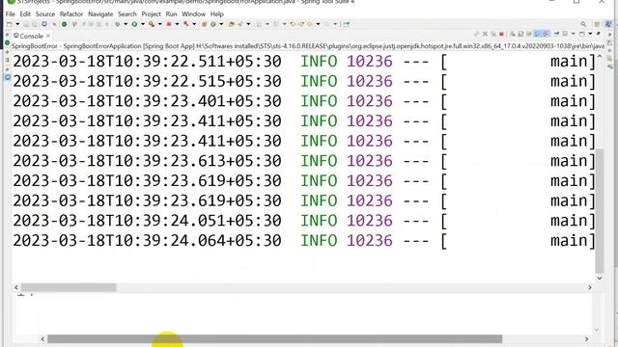
Task: Open the Navigate menu
Action: pos(100,14)
